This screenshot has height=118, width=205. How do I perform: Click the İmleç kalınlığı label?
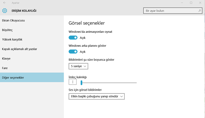78,77
